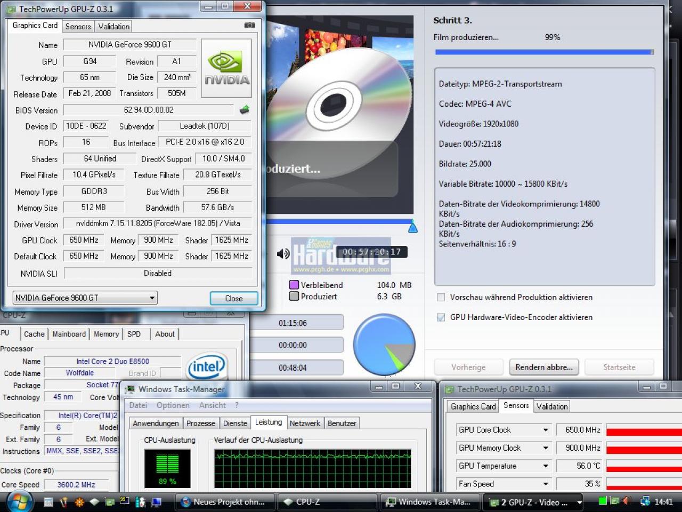
Task: Switch to Sensors tab in front GPU-Z
Action: point(78,26)
